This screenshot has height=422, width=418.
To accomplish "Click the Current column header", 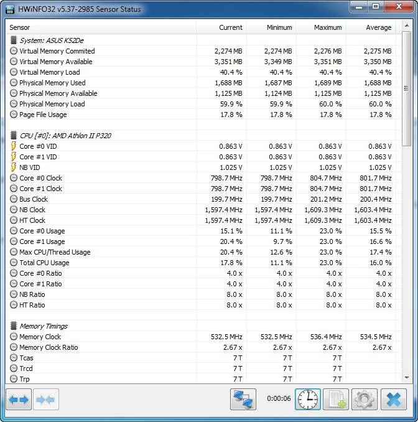I will coord(221,27).
